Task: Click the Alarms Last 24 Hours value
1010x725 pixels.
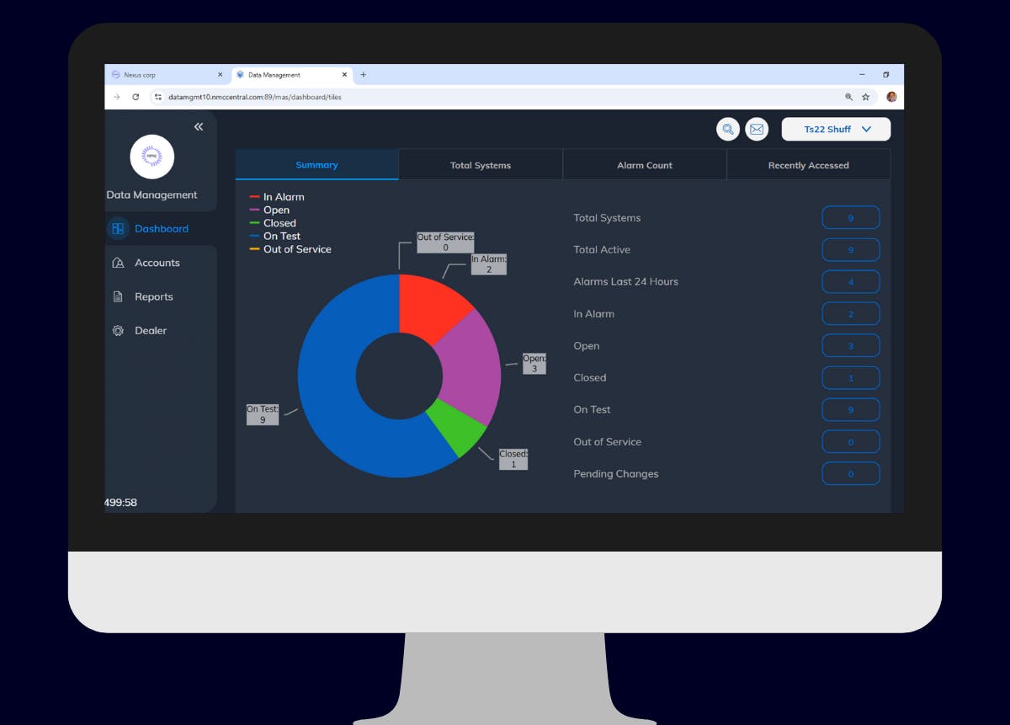Action: [x=850, y=282]
